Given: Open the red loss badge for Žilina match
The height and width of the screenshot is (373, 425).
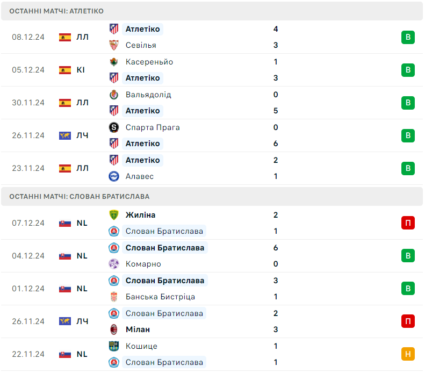Looking at the screenshot, I should point(408,223).
